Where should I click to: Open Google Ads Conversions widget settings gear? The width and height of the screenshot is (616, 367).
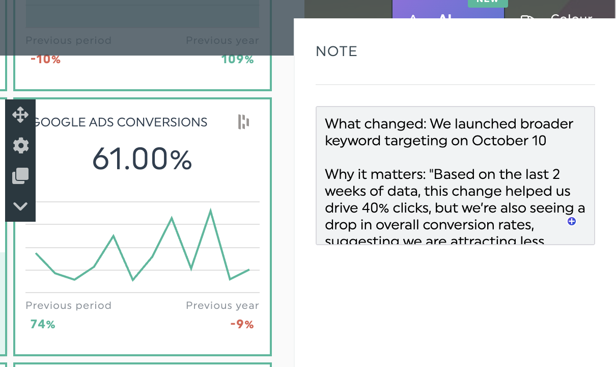pos(20,146)
